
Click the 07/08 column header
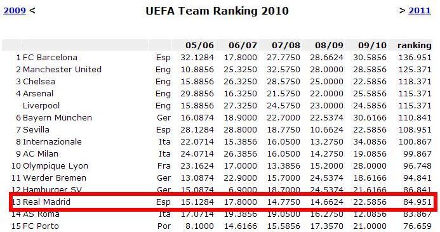point(286,46)
